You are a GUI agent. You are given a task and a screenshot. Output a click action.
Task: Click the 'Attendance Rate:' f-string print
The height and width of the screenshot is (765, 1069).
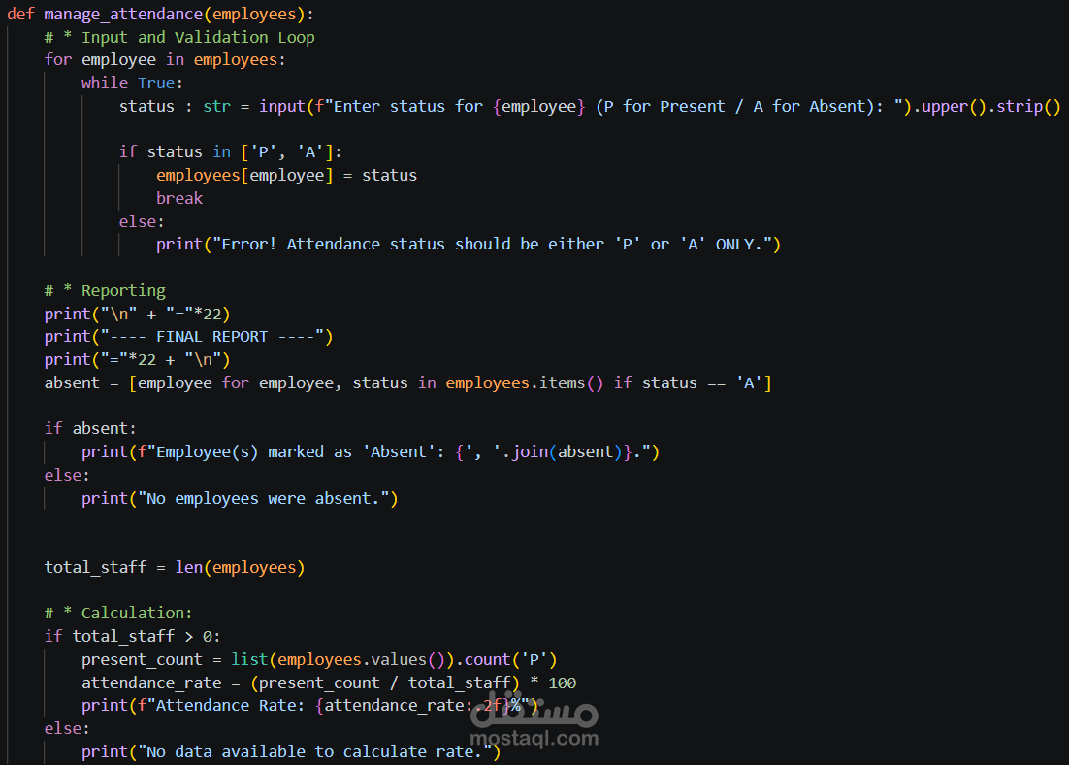click(x=310, y=706)
